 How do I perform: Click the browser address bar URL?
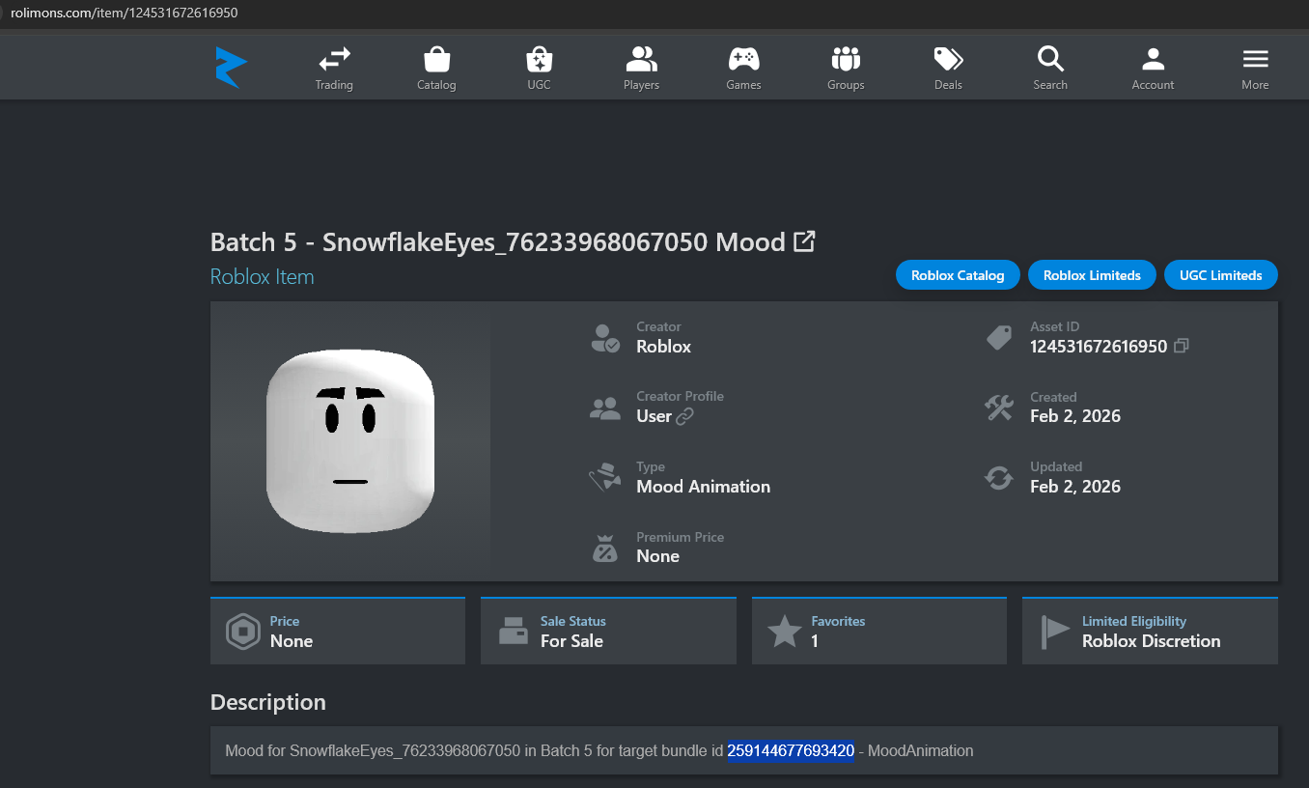pyautogui.click(x=125, y=13)
